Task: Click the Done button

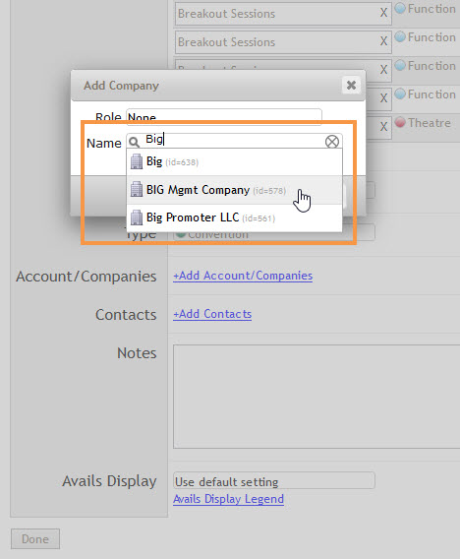Action: [x=35, y=539]
